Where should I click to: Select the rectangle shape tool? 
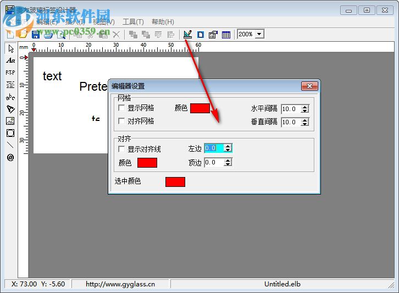pyautogui.click(x=10, y=133)
